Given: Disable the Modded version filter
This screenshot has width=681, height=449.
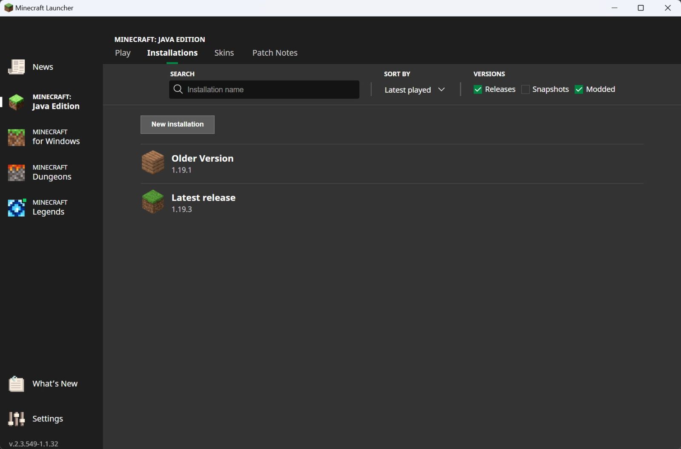Looking at the screenshot, I should point(579,89).
